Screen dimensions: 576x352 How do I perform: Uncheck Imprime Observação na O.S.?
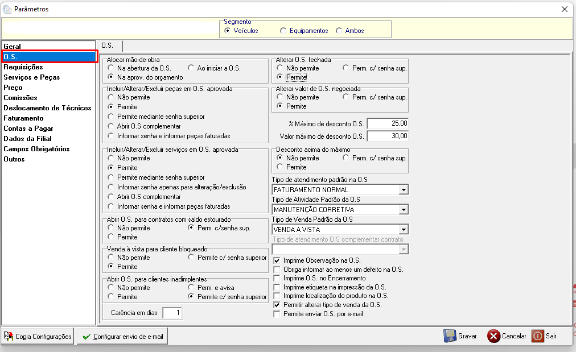tap(277, 260)
